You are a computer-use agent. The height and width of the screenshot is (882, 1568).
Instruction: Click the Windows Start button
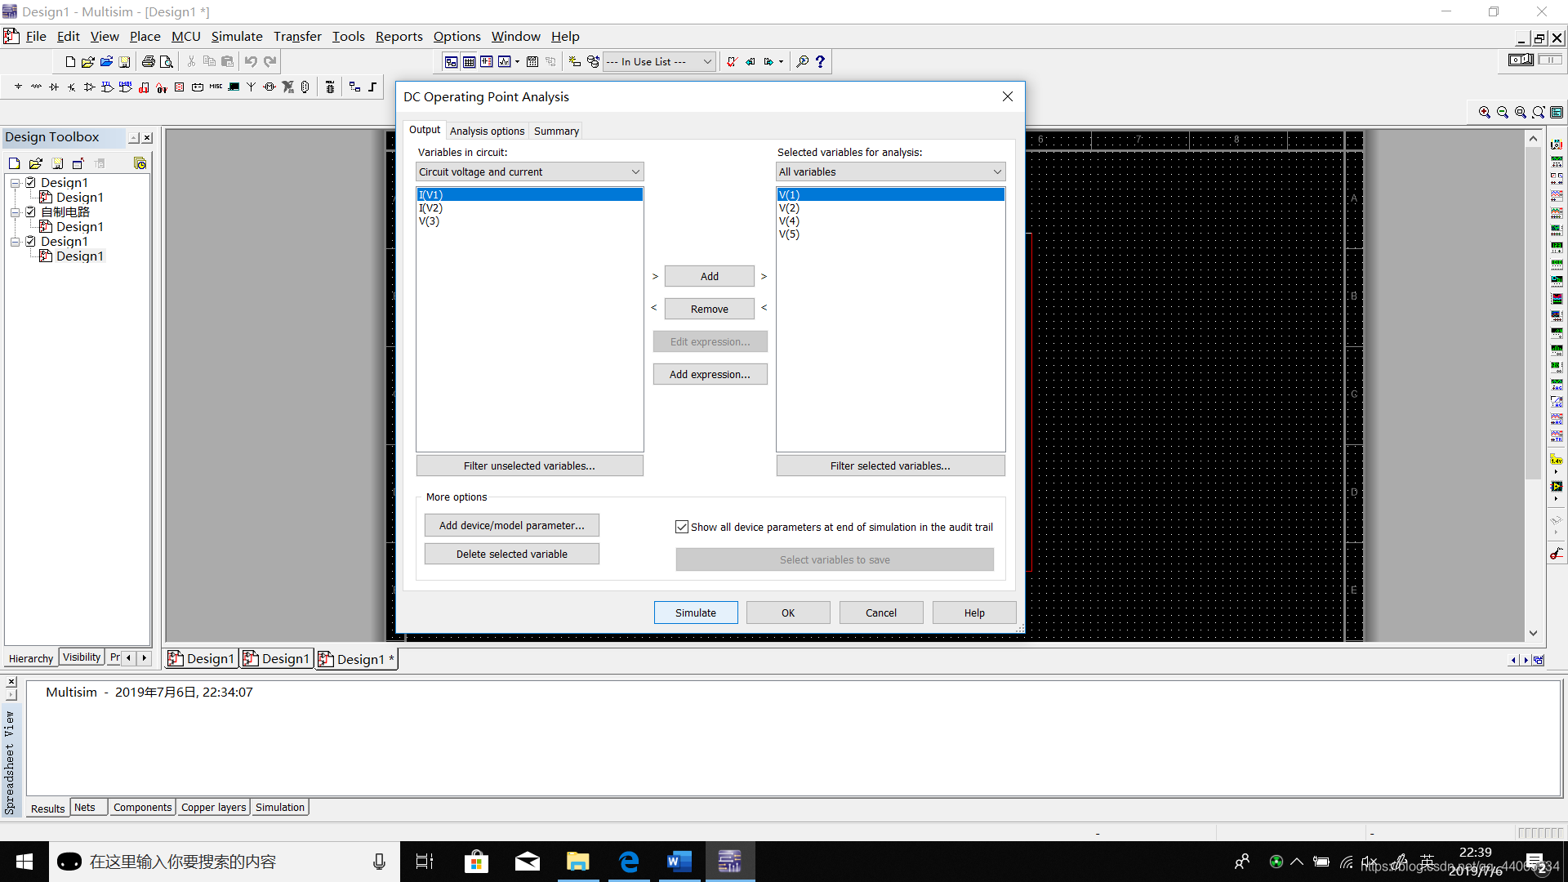point(24,862)
